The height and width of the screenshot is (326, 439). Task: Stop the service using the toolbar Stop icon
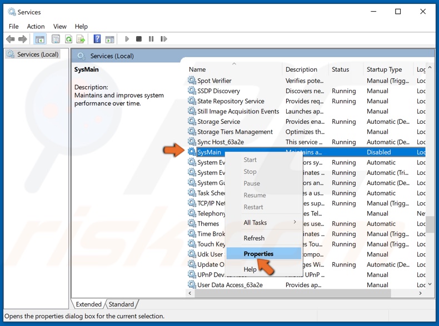click(x=138, y=39)
